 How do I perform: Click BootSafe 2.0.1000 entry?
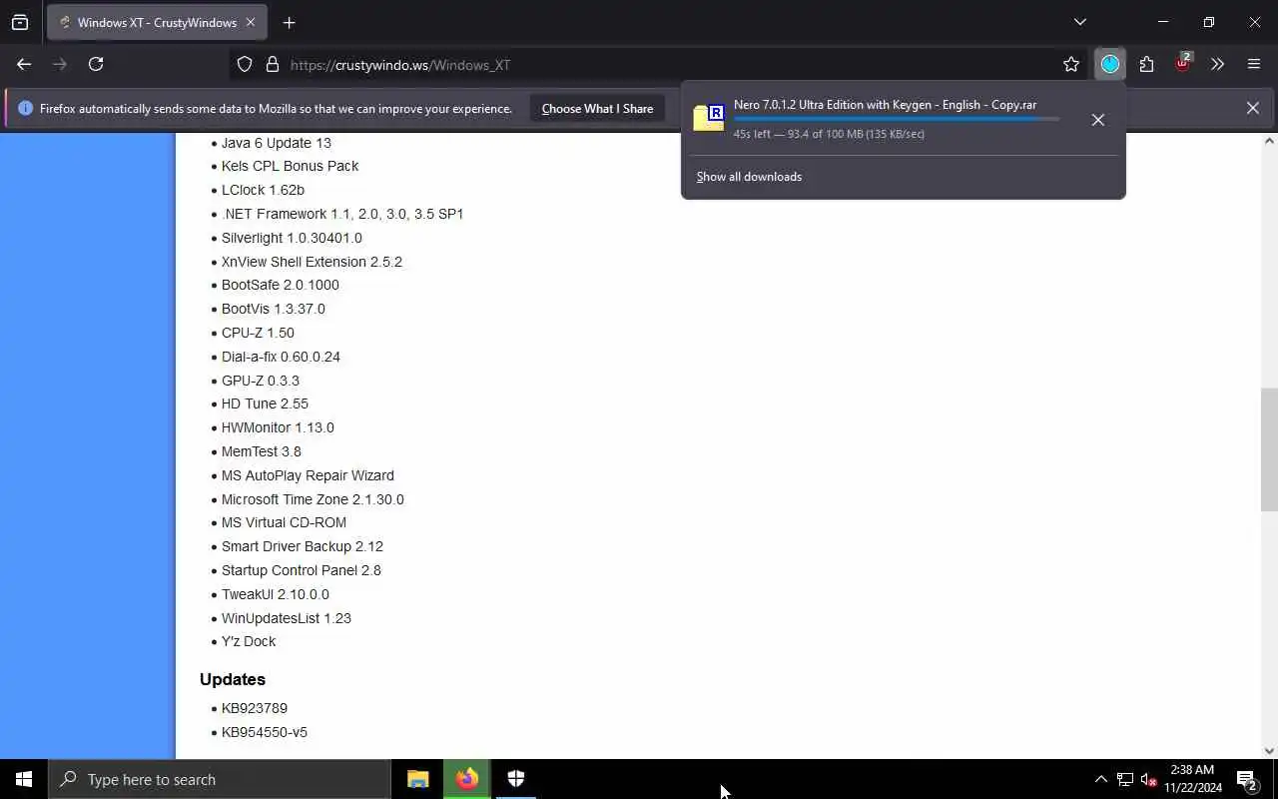280,285
